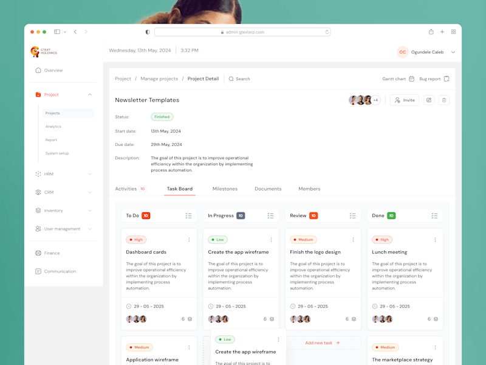Go to Project breadcrumb link
The width and height of the screenshot is (486, 365).
pos(123,79)
